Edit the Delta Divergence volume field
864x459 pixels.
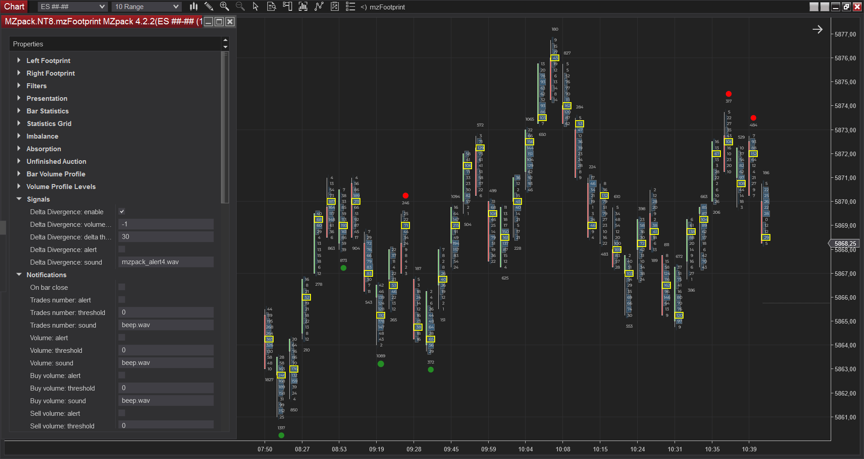pos(166,224)
